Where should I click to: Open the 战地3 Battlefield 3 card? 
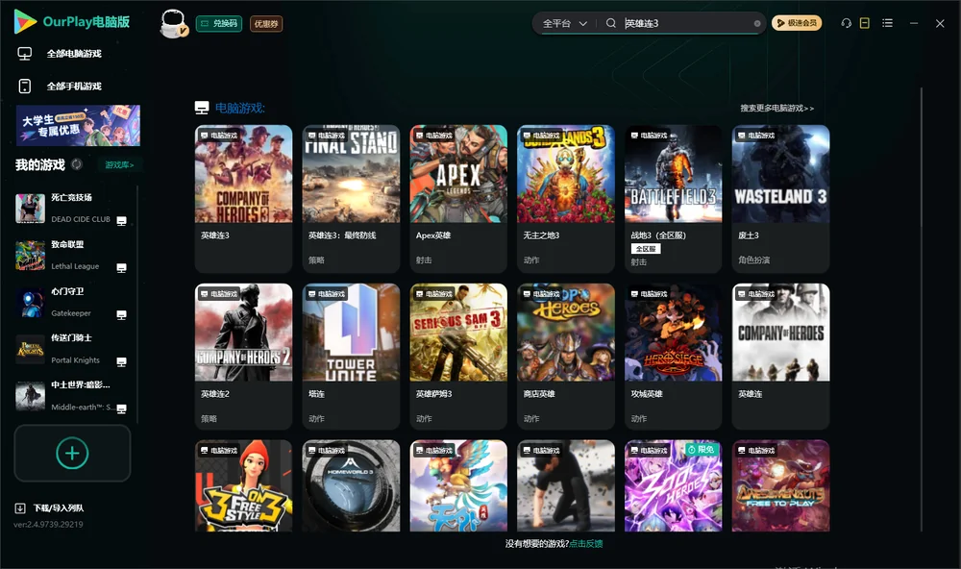(x=673, y=199)
